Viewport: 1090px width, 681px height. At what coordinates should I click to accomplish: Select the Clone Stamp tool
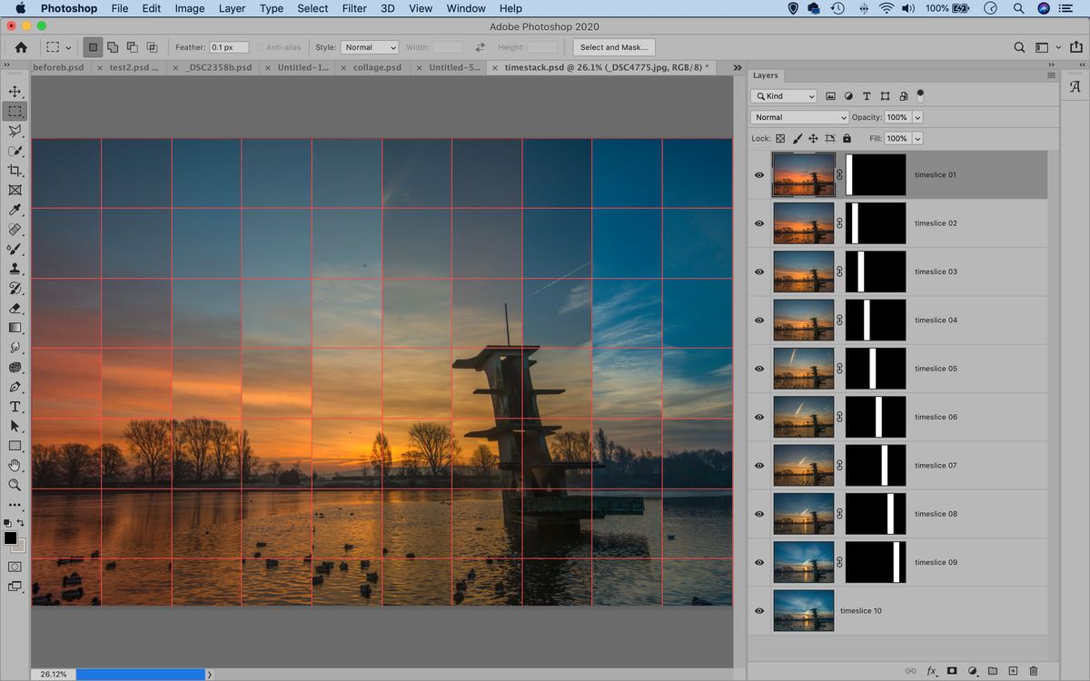(x=15, y=268)
